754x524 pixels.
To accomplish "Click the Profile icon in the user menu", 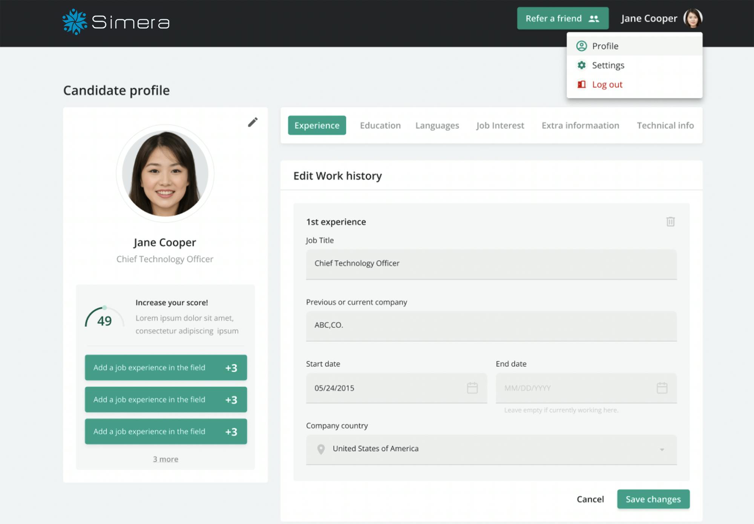I will pyautogui.click(x=582, y=46).
